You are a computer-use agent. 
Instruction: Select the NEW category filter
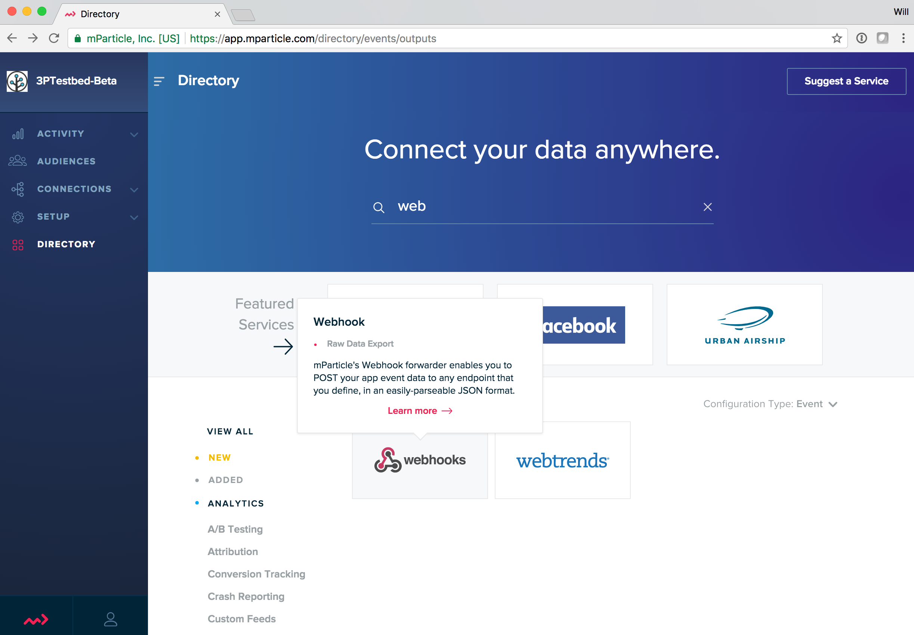219,457
